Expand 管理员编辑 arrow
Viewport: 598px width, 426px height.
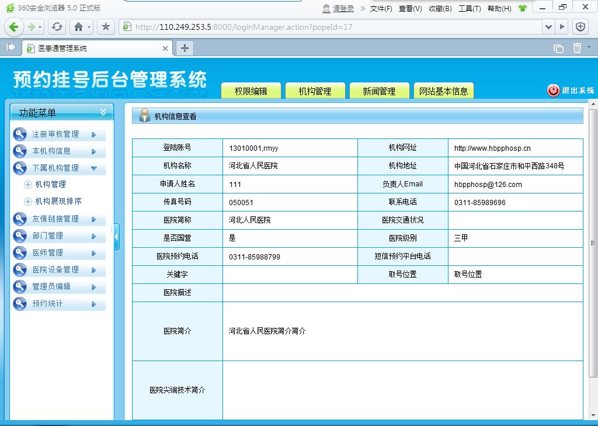pos(94,287)
